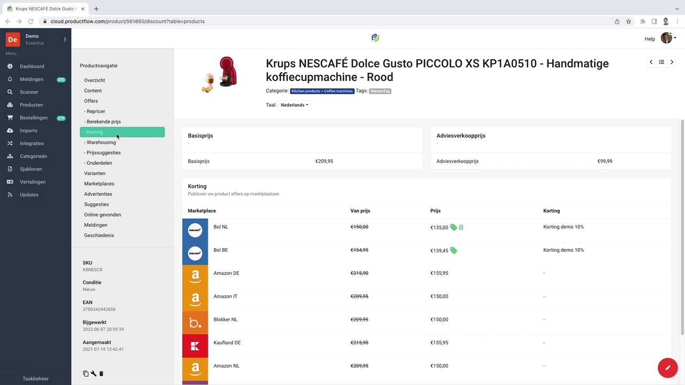685x385 pixels.
Task: Click the Amazon DE marketplace logo
Action: coord(195,276)
